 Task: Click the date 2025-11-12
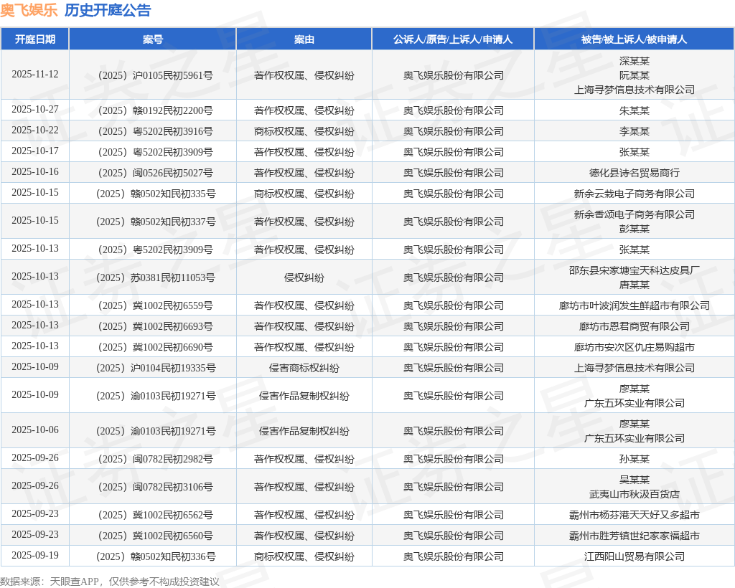[x=35, y=75]
